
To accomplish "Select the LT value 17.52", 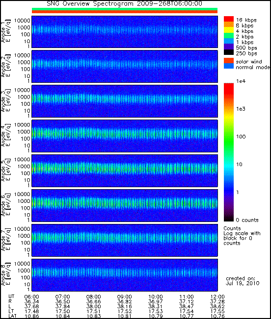I will tap(125, 311).
